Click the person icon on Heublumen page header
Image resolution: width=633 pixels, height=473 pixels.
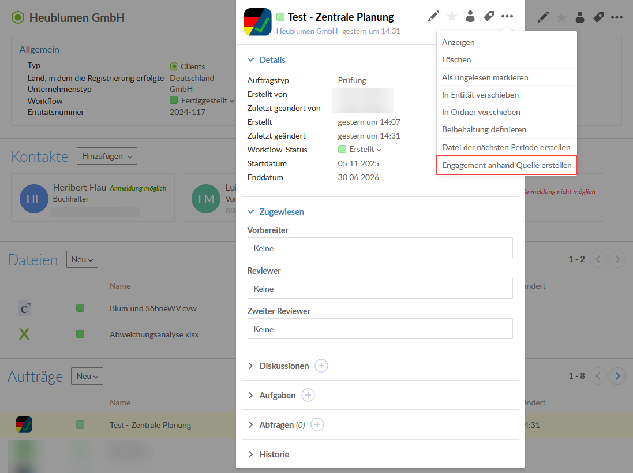pos(580,17)
